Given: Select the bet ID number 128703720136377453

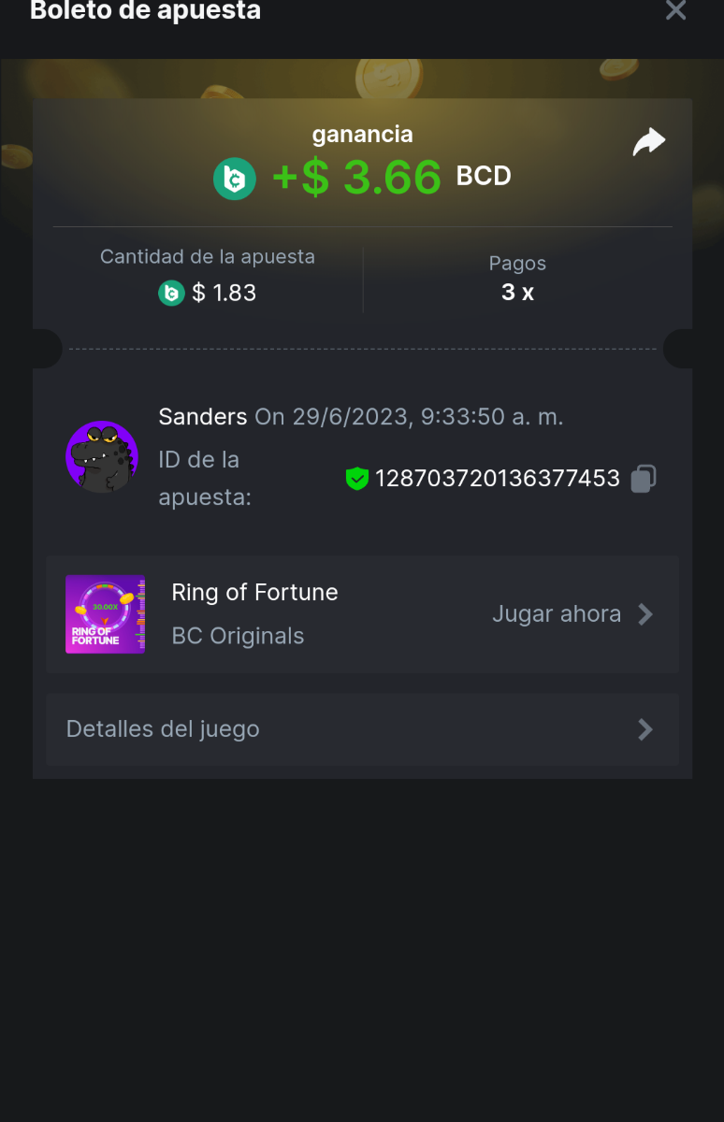Looking at the screenshot, I should [497, 479].
